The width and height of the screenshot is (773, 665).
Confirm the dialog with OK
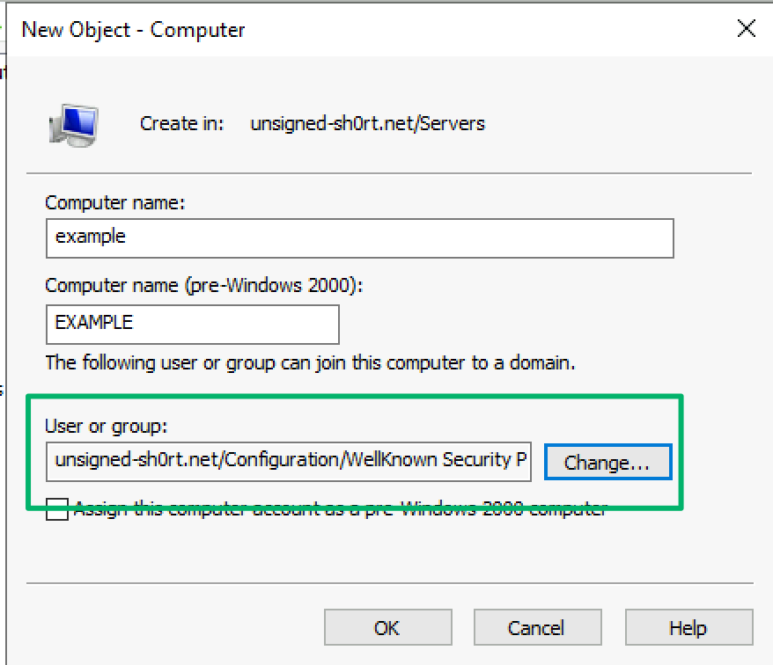click(386, 628)
